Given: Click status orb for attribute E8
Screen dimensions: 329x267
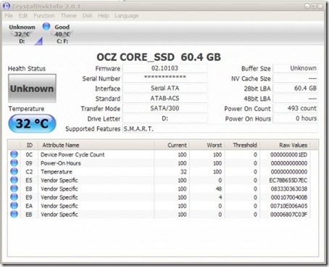Looking at the screenshot, I should [14, 189].
